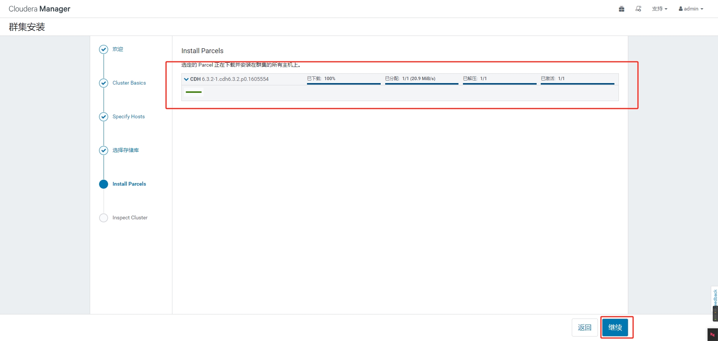Go to the 欢迎 wizard step
The height and width of the screenshot is (341, 718).
(x=118, y=49)
